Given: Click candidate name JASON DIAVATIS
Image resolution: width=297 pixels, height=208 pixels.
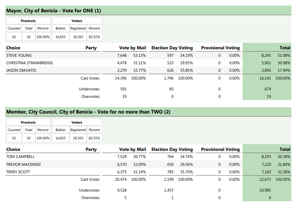Looking at the screenshot, I should [x=21, y=70].
